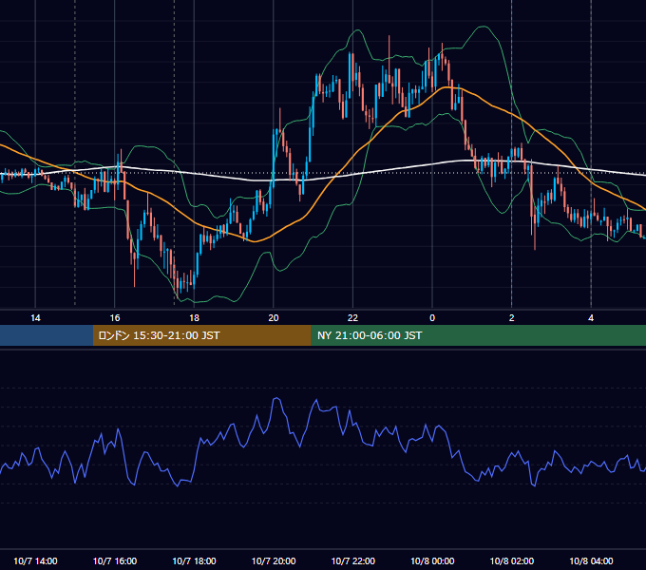Click the hour label 22 on time axis
The image size is (646, 570).
[352, 318]
